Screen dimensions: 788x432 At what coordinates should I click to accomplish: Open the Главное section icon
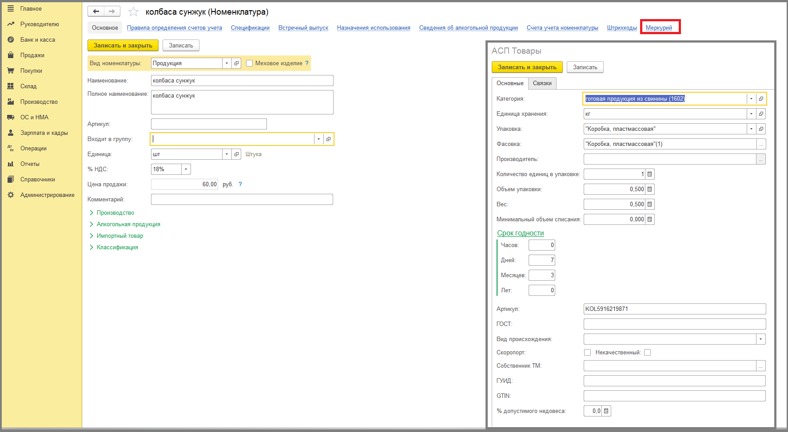tap(11, 8)
